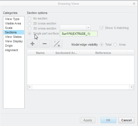This screenshot has width=138, height=126.
Task: Confirm the dialog with OK
Action: (x=108, y=120)
